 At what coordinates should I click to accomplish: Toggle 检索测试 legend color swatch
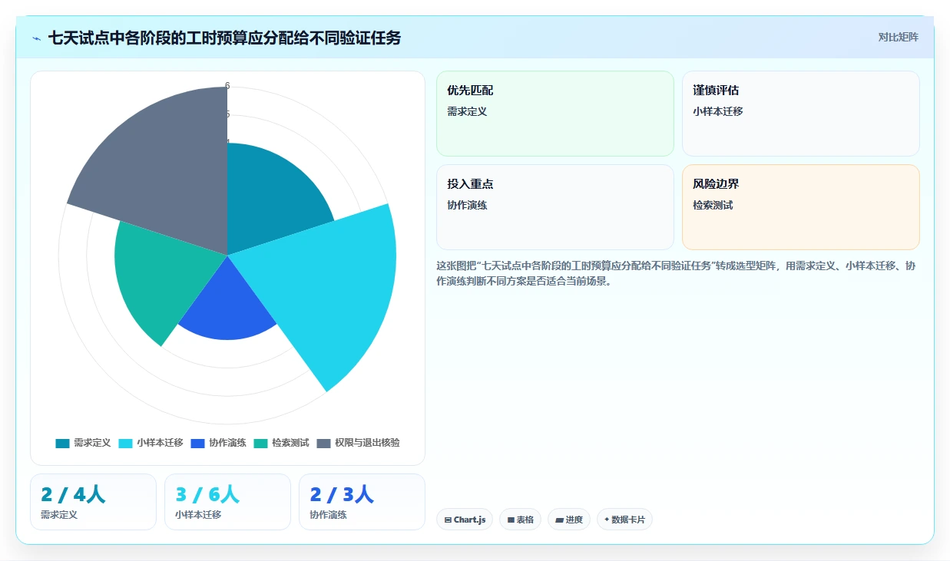click(x=260, y=443)
